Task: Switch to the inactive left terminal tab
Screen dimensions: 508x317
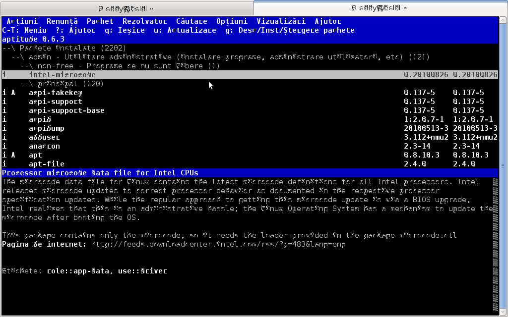Action: click(127, 9)
